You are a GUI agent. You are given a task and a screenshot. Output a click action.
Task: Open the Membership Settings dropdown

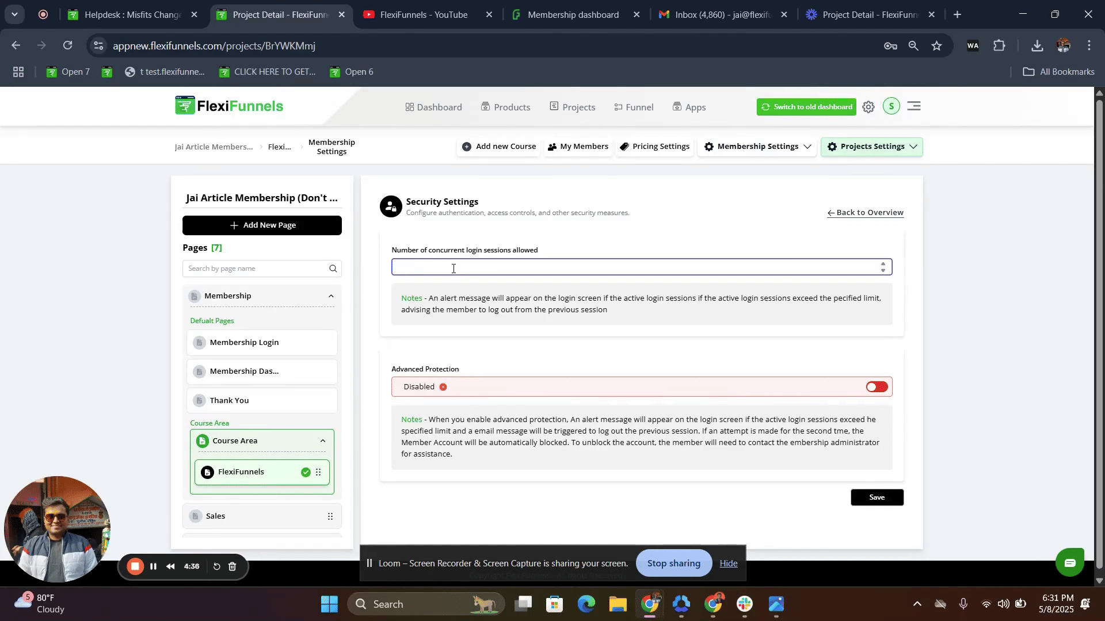(757, 147)
